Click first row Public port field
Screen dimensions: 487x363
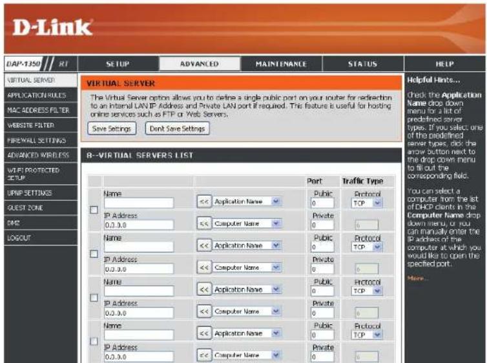point(322,203)
